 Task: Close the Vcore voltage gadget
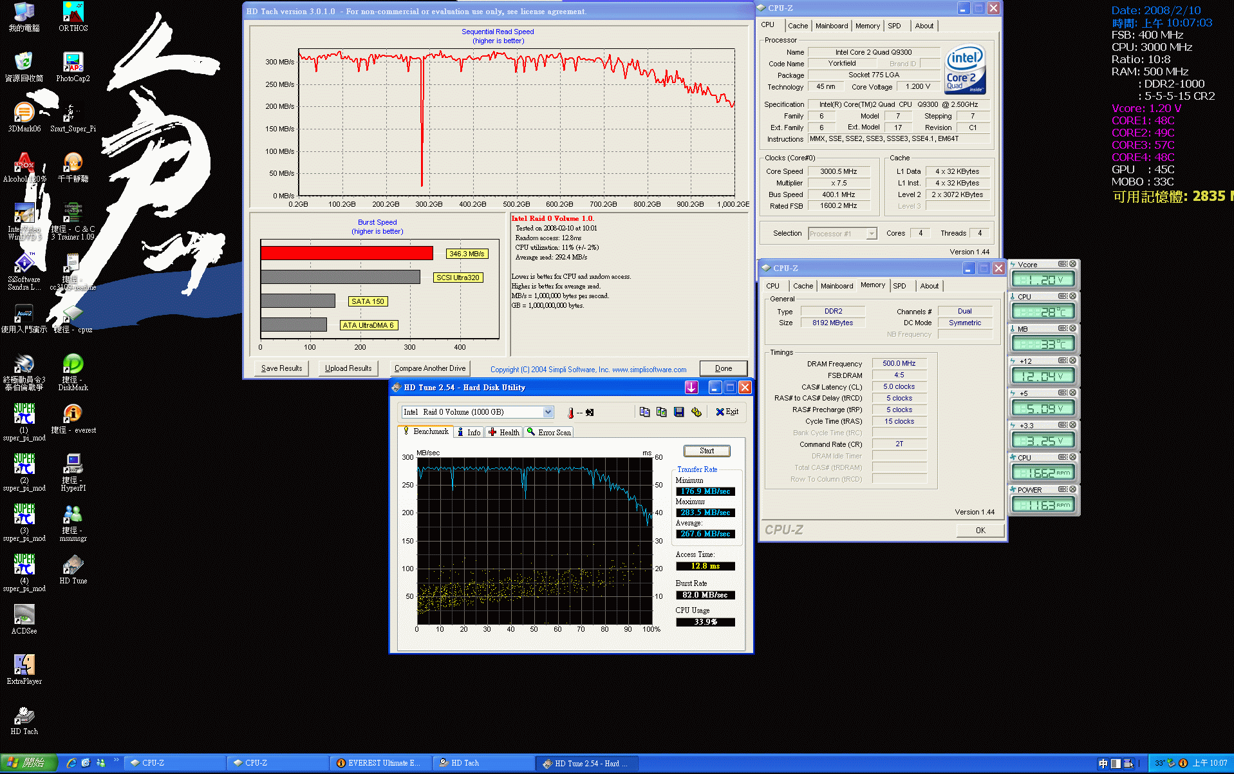1072,264
